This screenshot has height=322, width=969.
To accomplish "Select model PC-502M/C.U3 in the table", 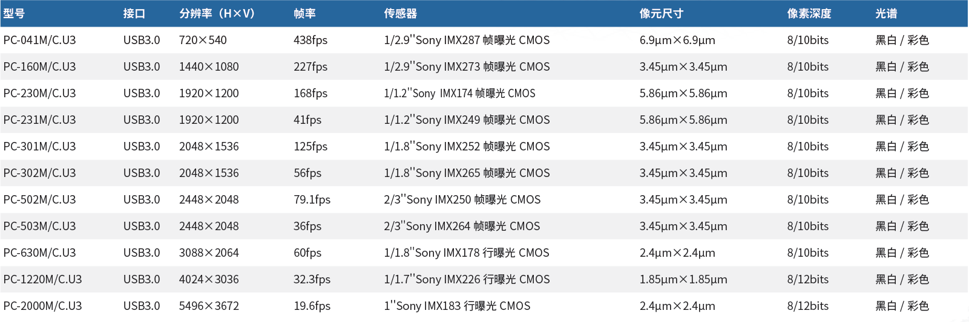I will tap(39, 199).
